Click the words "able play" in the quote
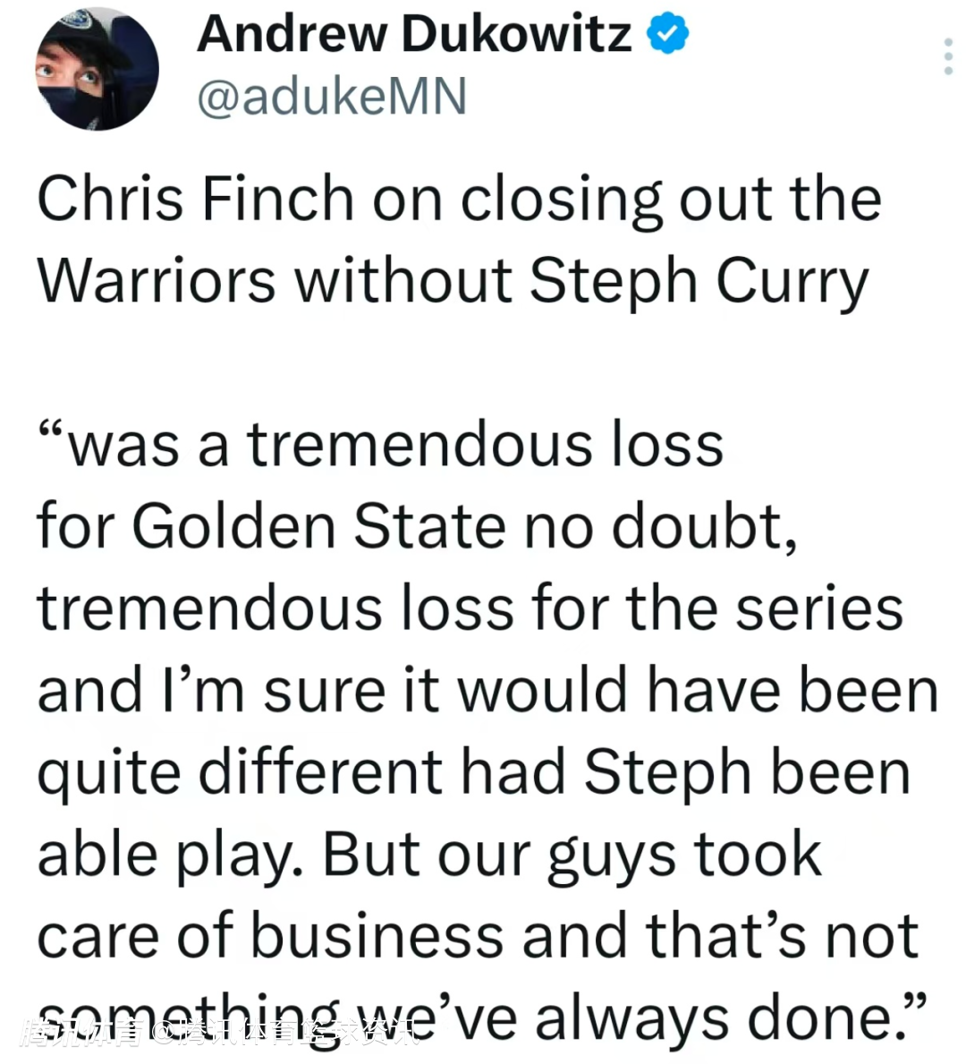The image size is (966, 1064). click(x=165, y=855)
